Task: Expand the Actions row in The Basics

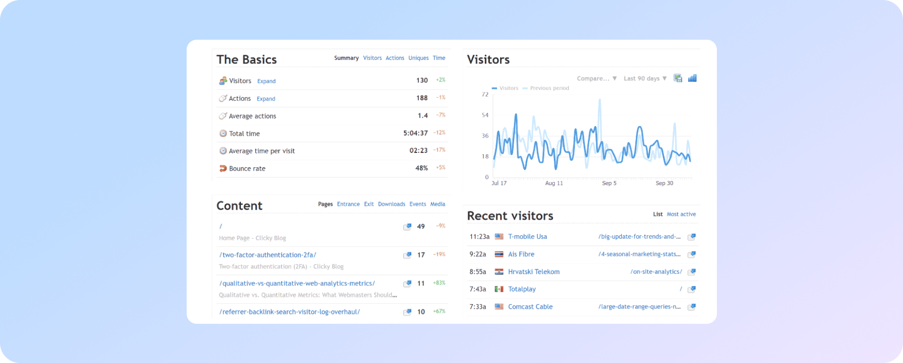Action: (x=266, y=99)
